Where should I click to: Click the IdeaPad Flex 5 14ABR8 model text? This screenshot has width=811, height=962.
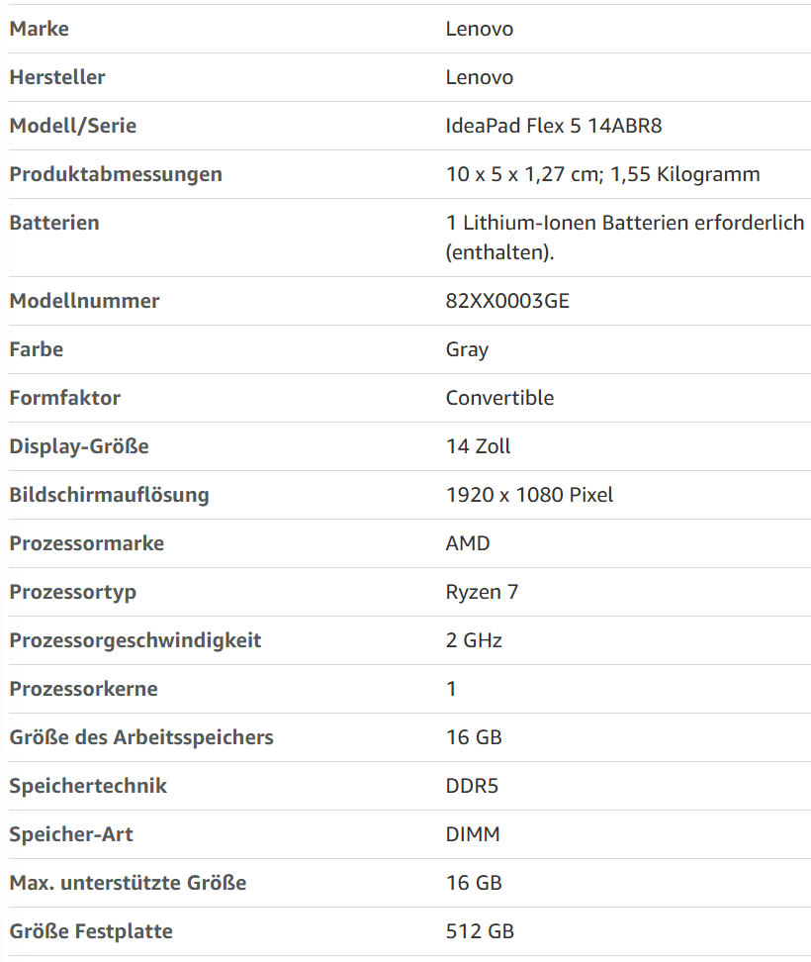coord(554,126)
